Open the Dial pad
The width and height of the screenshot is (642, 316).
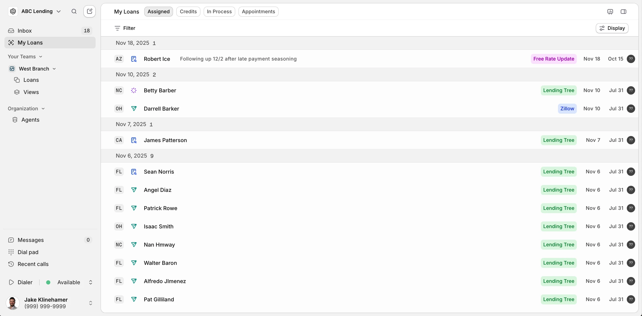pos(28,252)
